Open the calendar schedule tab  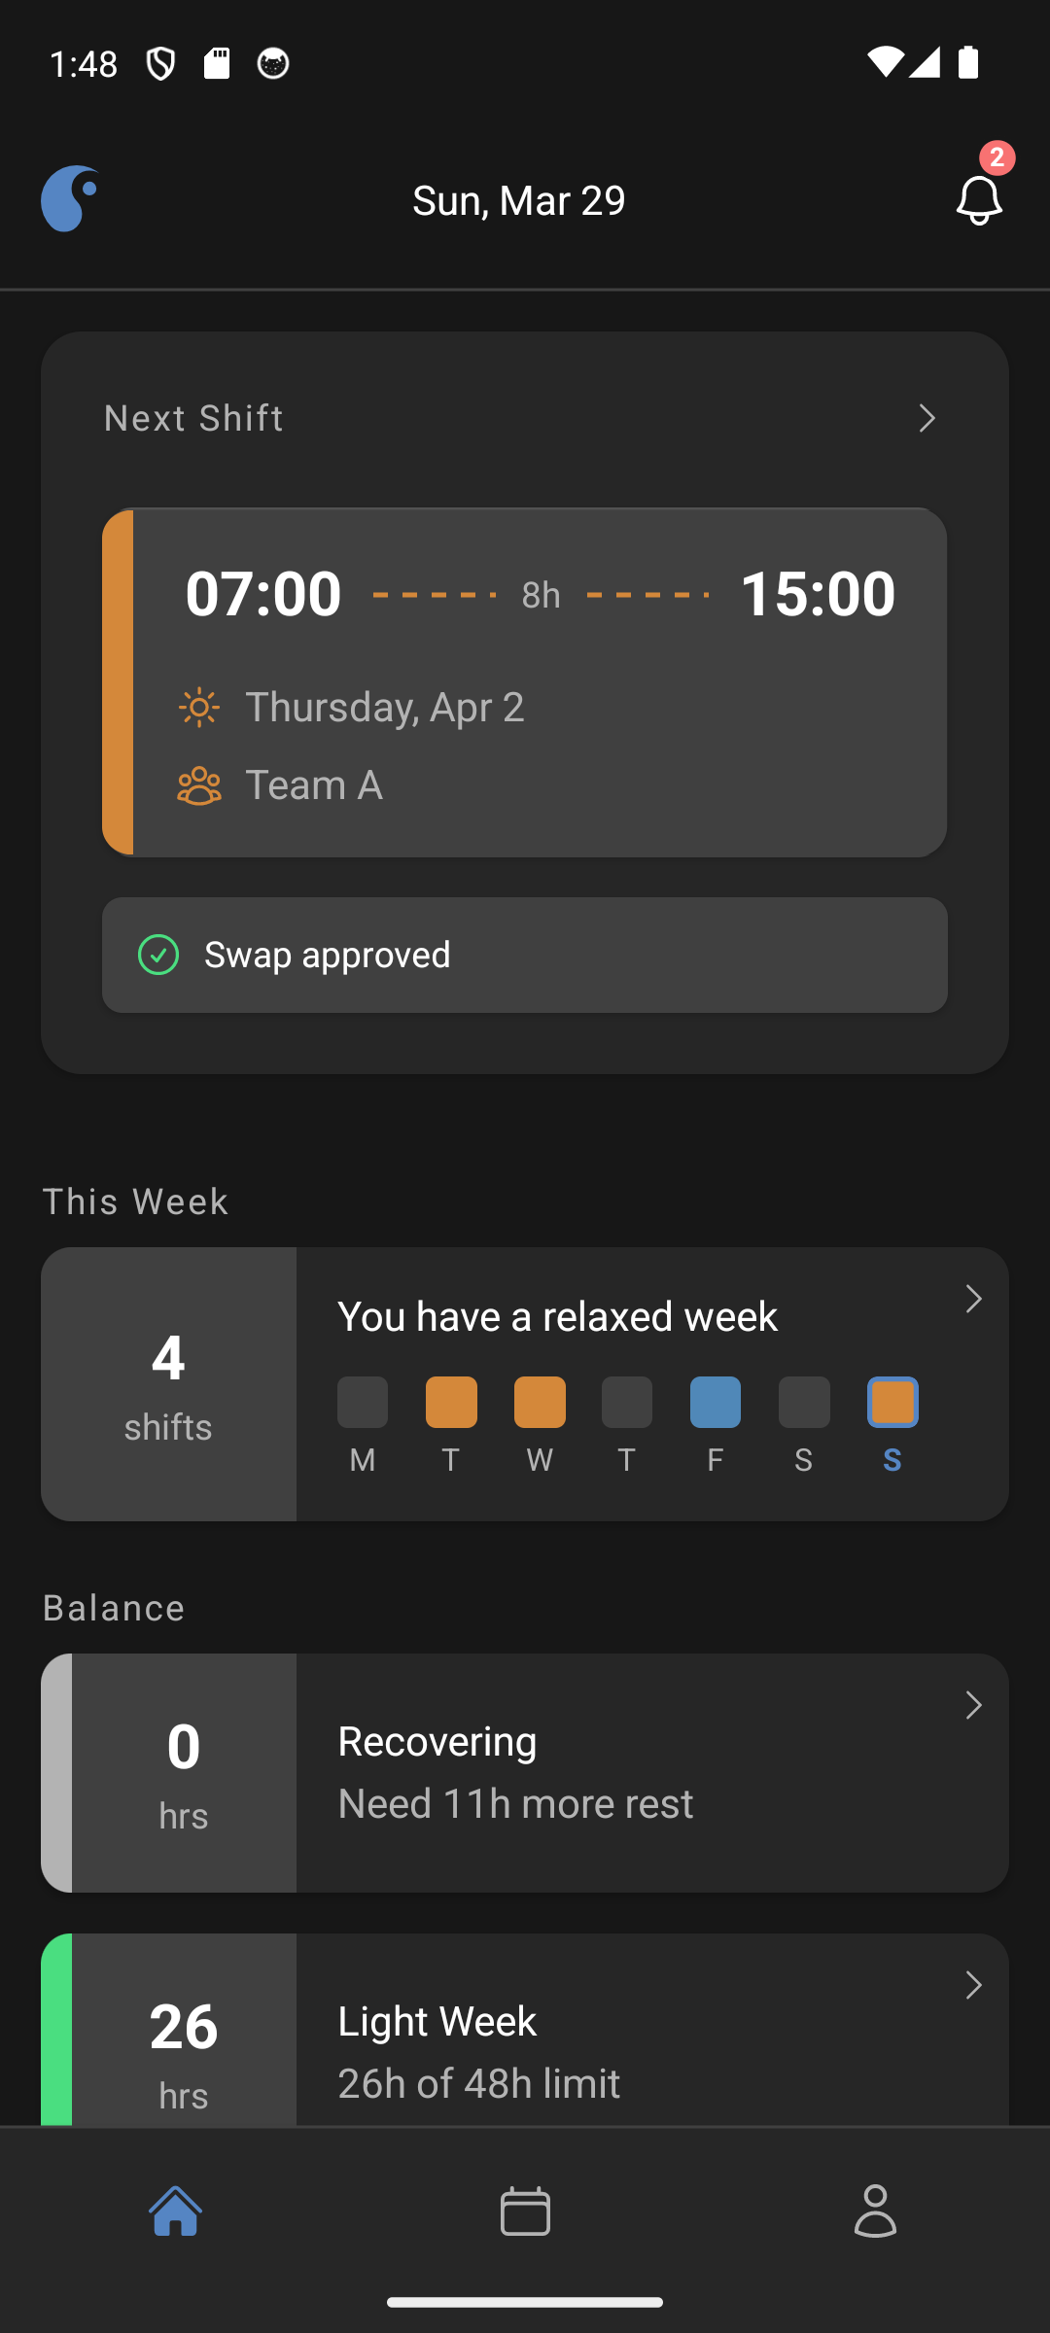[525, 2211]
